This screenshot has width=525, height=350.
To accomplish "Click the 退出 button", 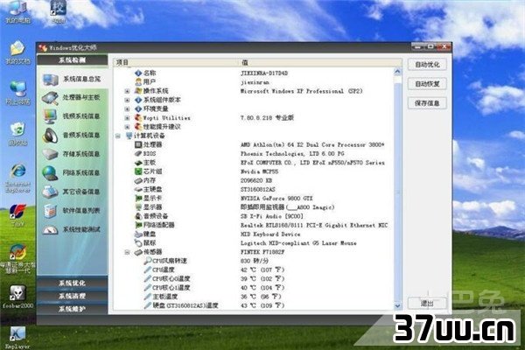I will point(427,303).
